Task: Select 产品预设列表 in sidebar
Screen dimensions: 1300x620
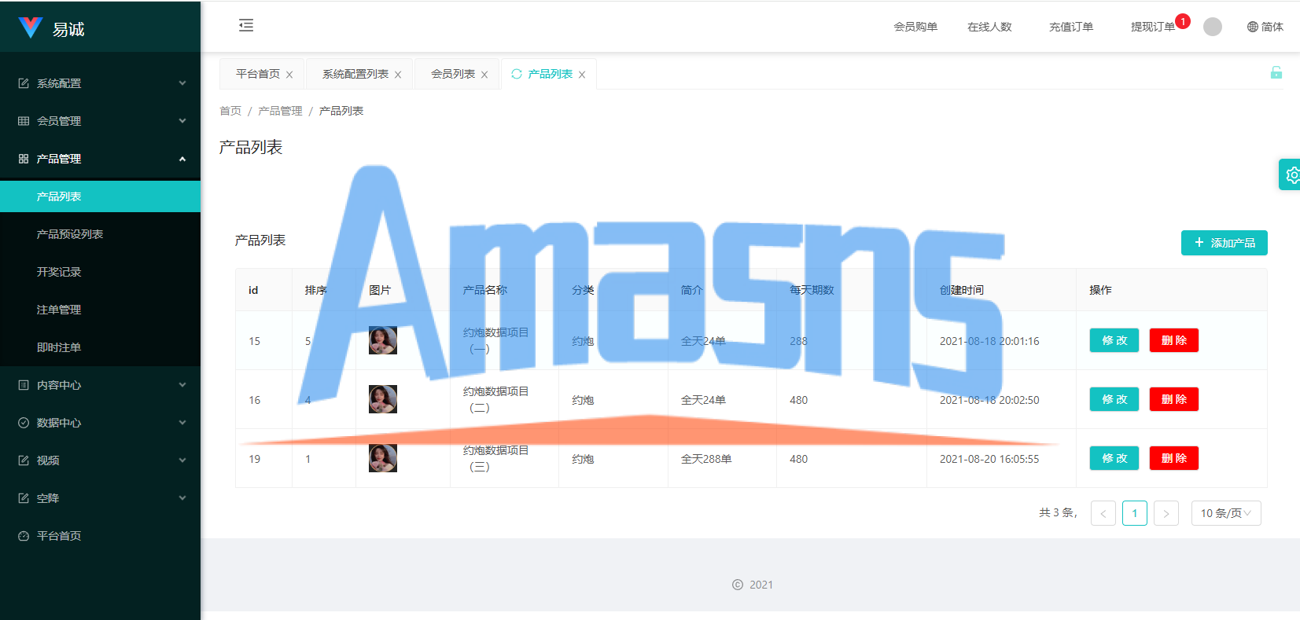Action: [x=101, y=234]
